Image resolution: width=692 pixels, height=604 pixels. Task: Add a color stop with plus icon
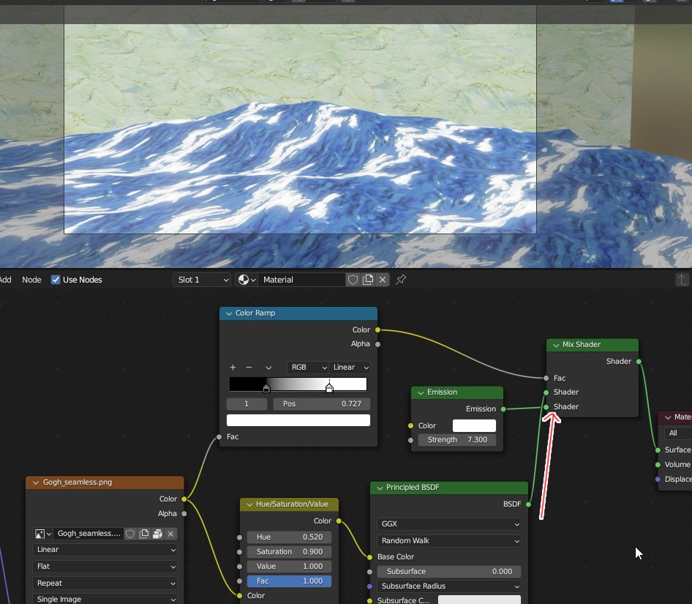233,368
